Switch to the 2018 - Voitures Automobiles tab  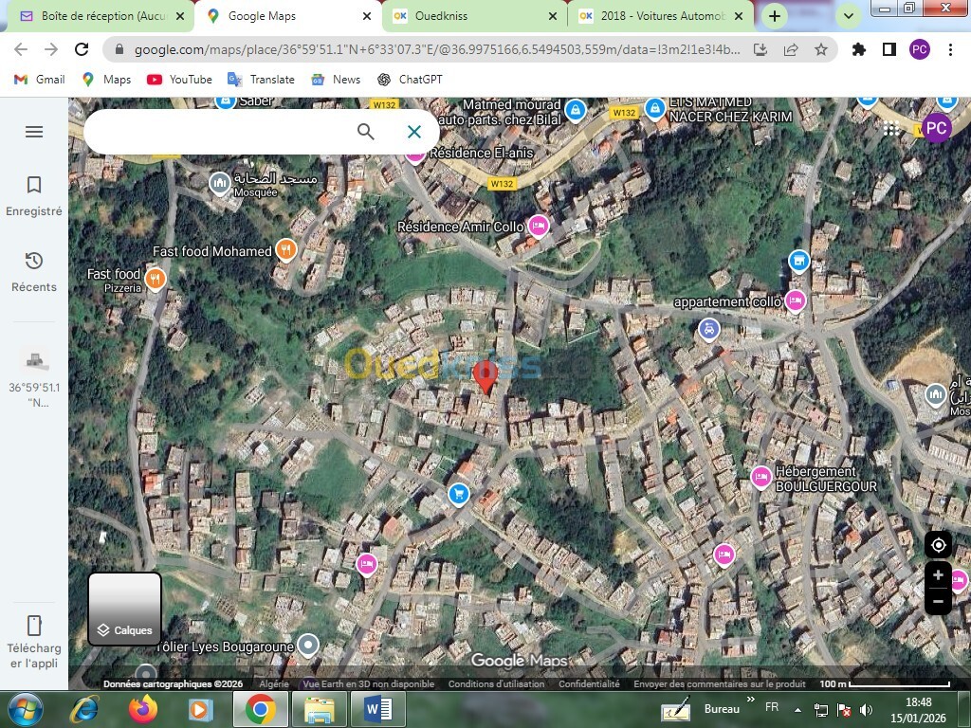click(660, 16)
